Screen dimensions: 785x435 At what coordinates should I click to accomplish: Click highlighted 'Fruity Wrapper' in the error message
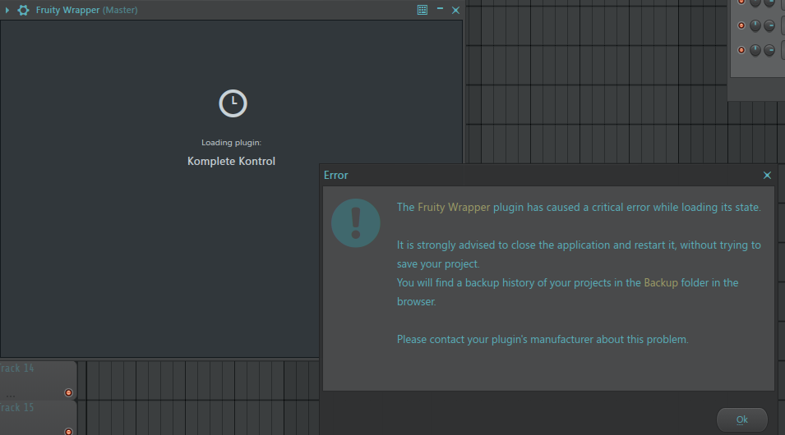[454, 207]
